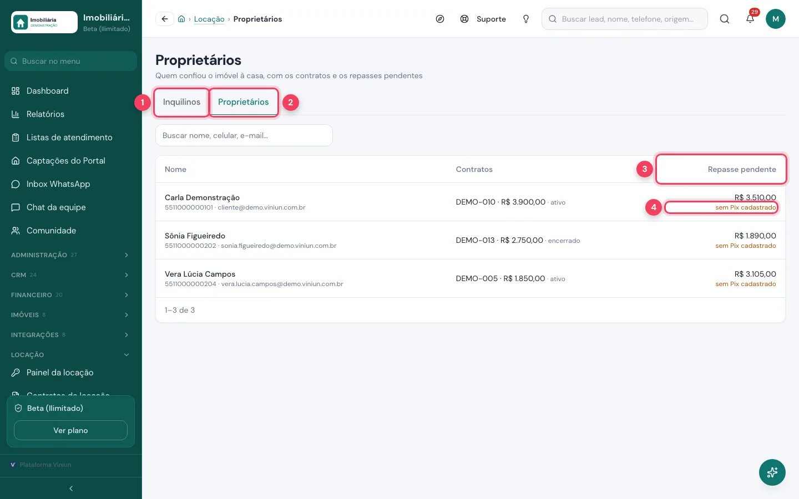Open Chat da equipe
This screenshot has height=499, width=799.
71,207
